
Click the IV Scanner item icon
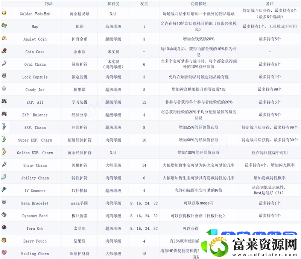pyautogui.click(x=4, y=189)
